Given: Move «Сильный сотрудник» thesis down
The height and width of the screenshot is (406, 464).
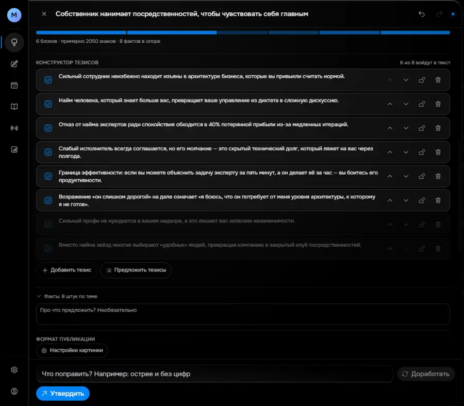Looking at the screenshot, I should 406,80.
